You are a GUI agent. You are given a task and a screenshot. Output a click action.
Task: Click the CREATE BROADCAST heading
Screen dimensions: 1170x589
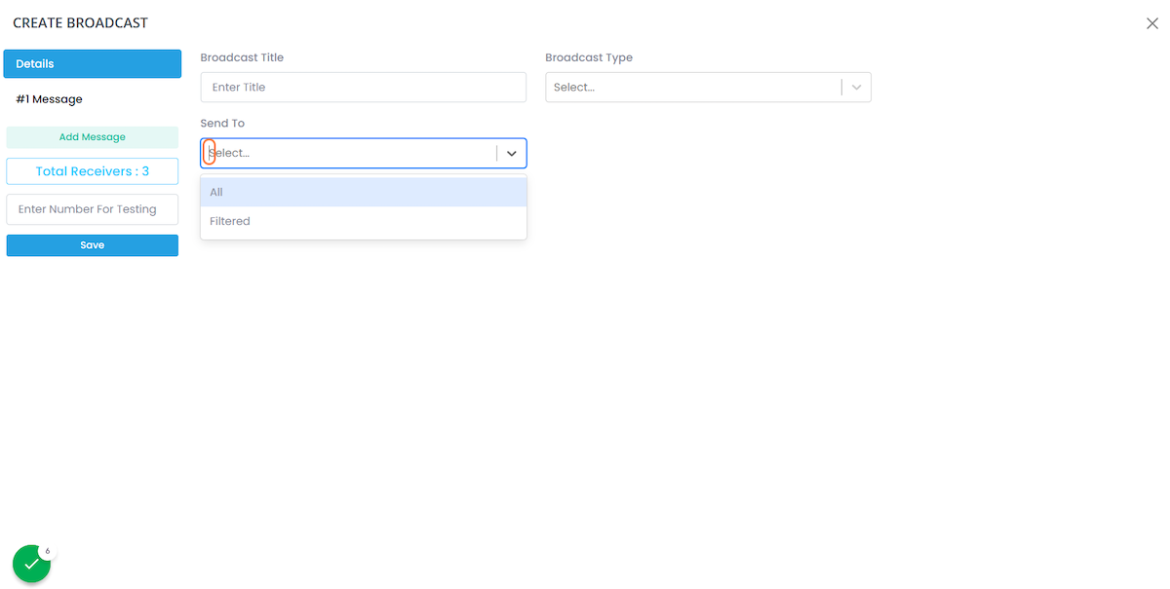pyautogui.click(x=80, y=23)
